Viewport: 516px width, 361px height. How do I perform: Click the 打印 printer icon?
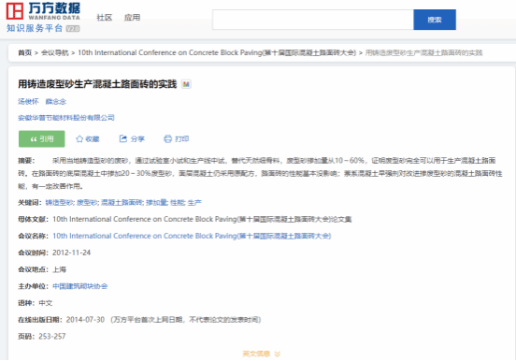pyautogui.click(x=168, y=139)
